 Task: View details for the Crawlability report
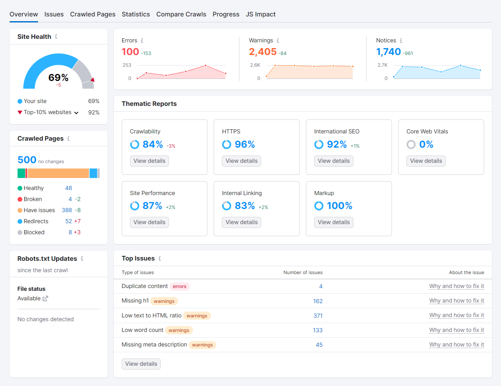149,161
